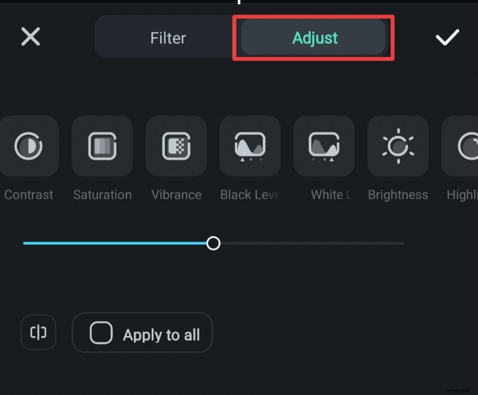Click the Vibrance label text

(176, 195)
